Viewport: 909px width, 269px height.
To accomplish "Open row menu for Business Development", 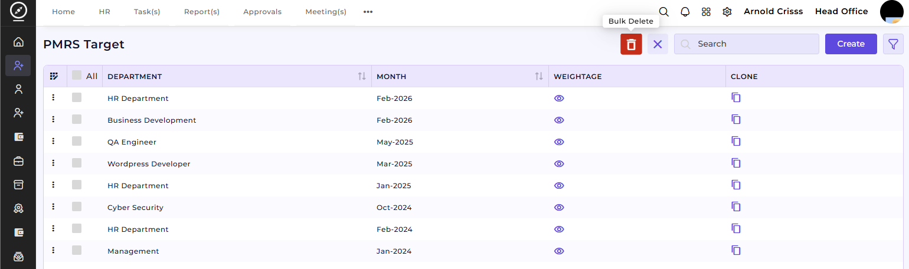I will [x=53, y=119].
